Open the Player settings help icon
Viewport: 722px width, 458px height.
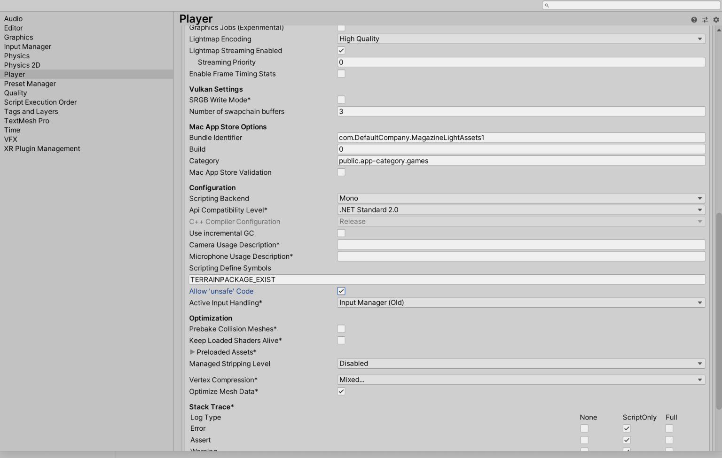click(x=694, y=19)
